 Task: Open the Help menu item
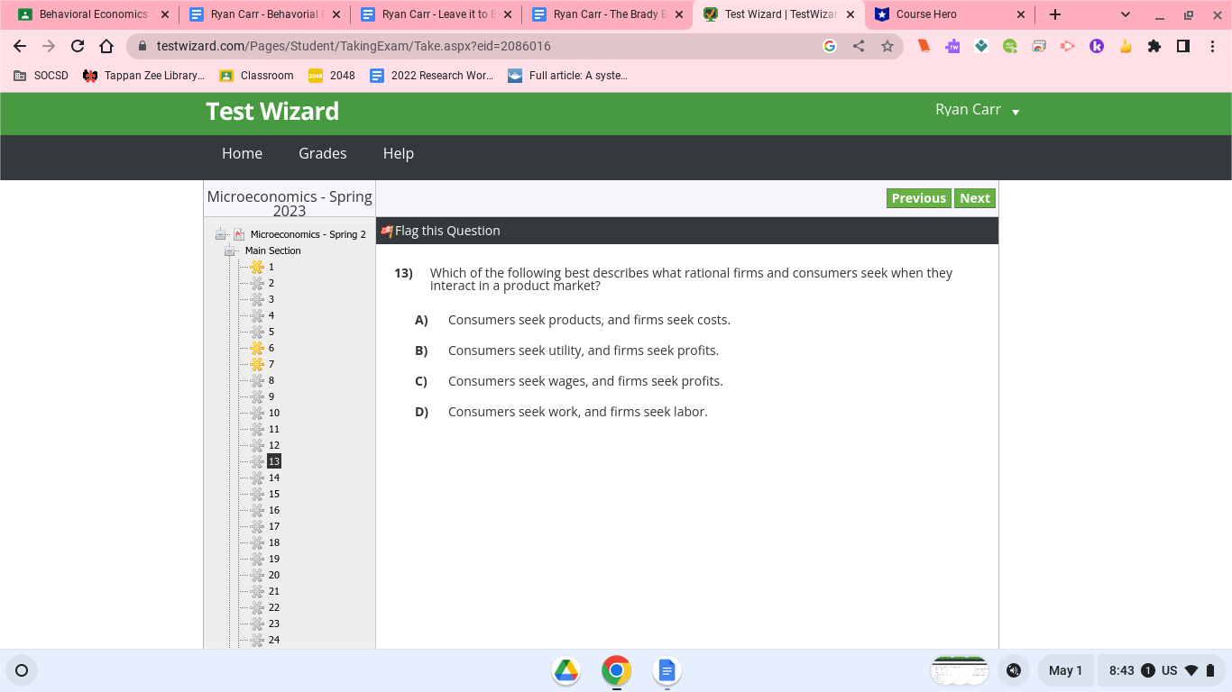click(399, 153)
